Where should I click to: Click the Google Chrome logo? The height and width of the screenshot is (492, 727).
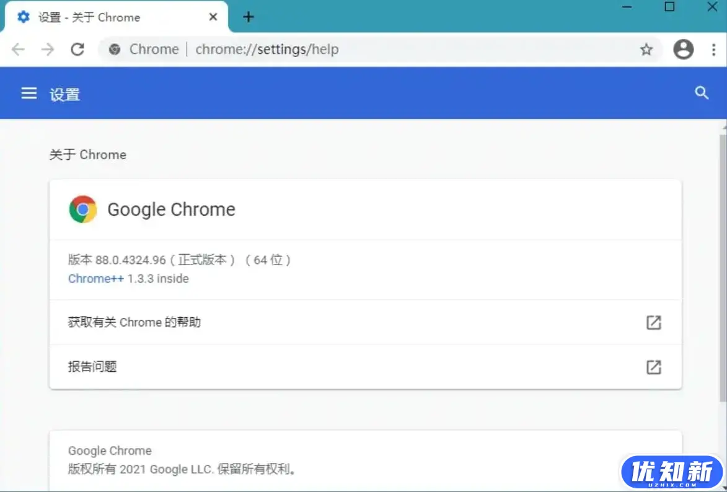[82, 209]
